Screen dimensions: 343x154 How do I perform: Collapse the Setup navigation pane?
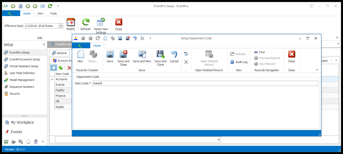[44, 45]
